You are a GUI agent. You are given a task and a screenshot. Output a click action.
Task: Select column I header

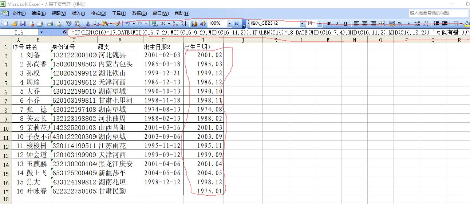click(203, 40)
